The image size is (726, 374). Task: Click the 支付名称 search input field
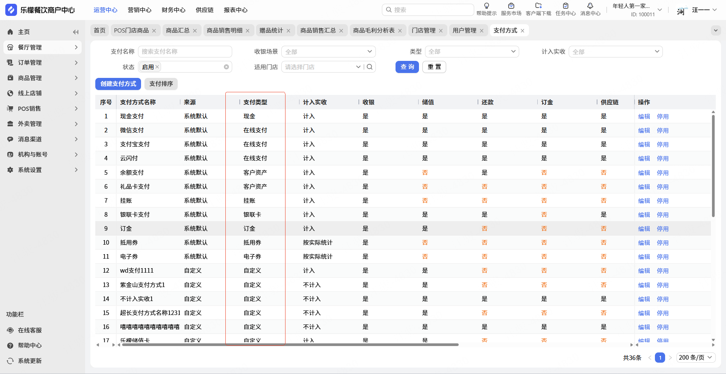(x=185, y=51)
